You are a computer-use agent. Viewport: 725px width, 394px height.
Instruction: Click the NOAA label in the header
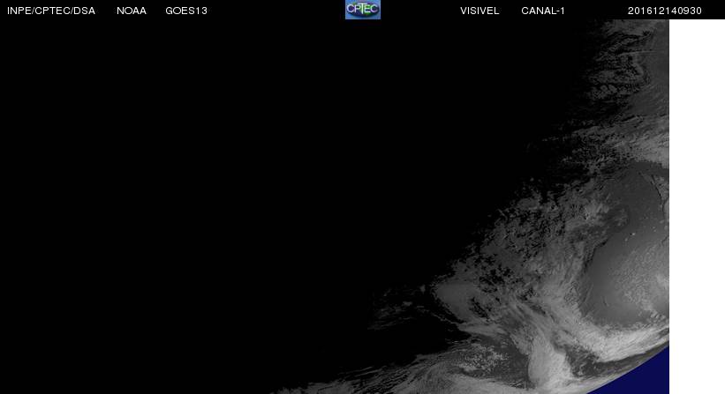[132, 11]
